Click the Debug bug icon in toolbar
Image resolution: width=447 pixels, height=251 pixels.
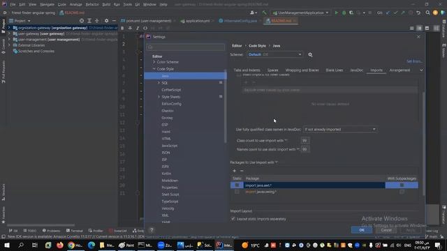[x=344, y=13]
